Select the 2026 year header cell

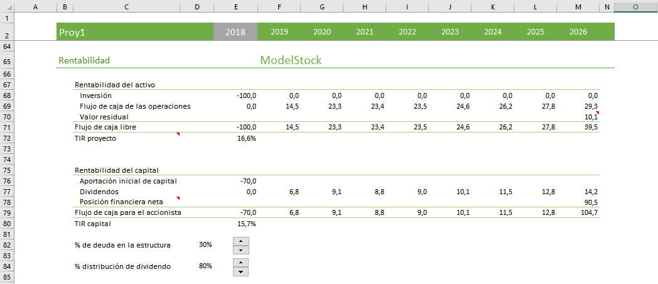pyautogui.click(x=578, y=32)
